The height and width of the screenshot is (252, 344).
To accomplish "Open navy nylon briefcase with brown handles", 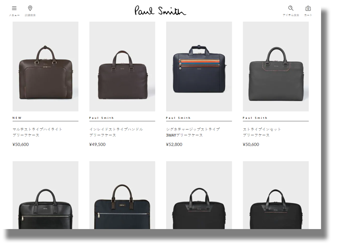I will click(122, 195).
